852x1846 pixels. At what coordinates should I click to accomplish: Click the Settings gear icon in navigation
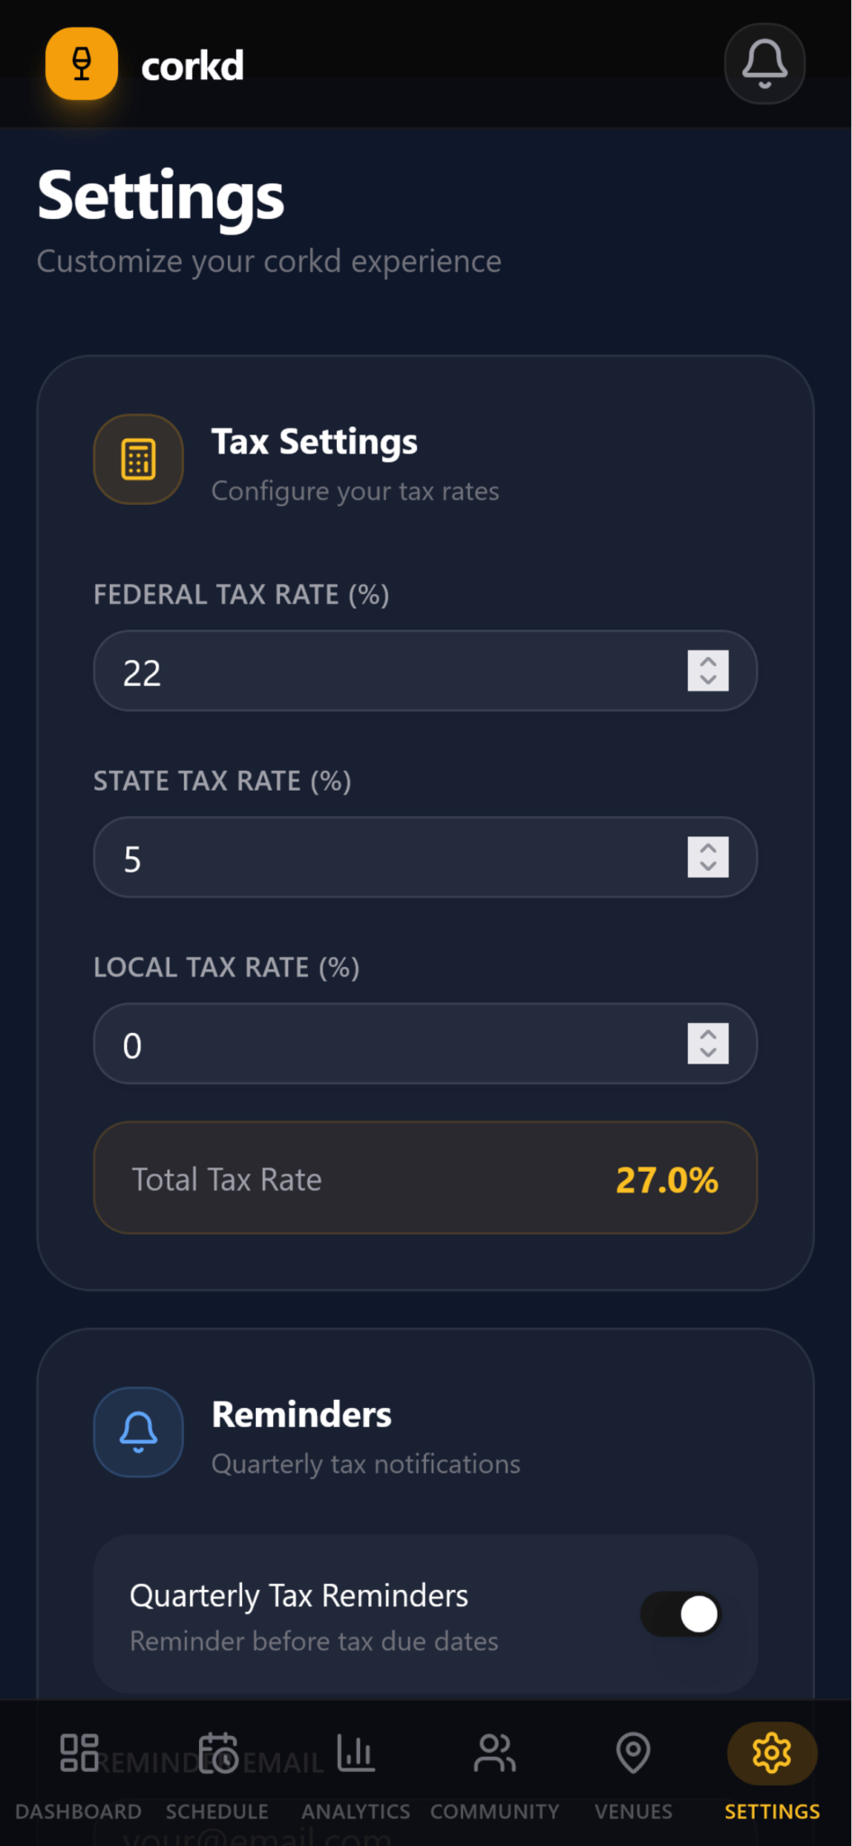pyautogui.click(x=771, y=1752)
